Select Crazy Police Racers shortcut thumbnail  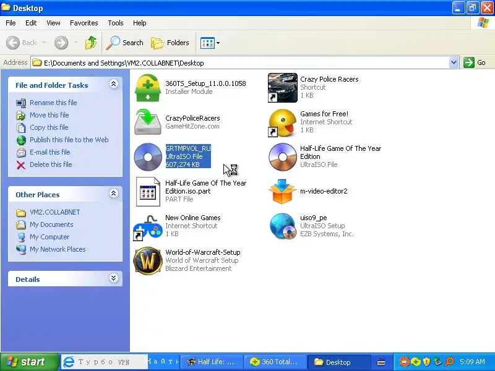click(283, 88)
